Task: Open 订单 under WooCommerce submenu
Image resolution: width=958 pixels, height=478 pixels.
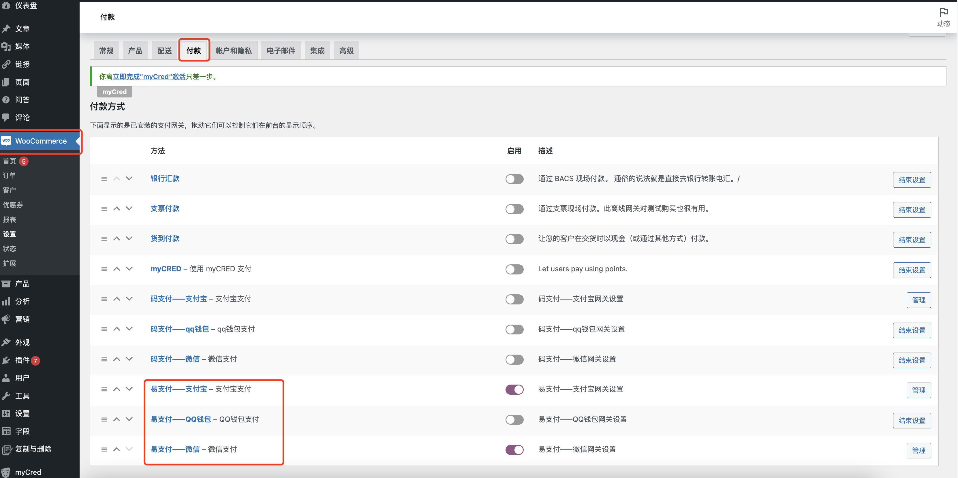Action: coord(10,176)
